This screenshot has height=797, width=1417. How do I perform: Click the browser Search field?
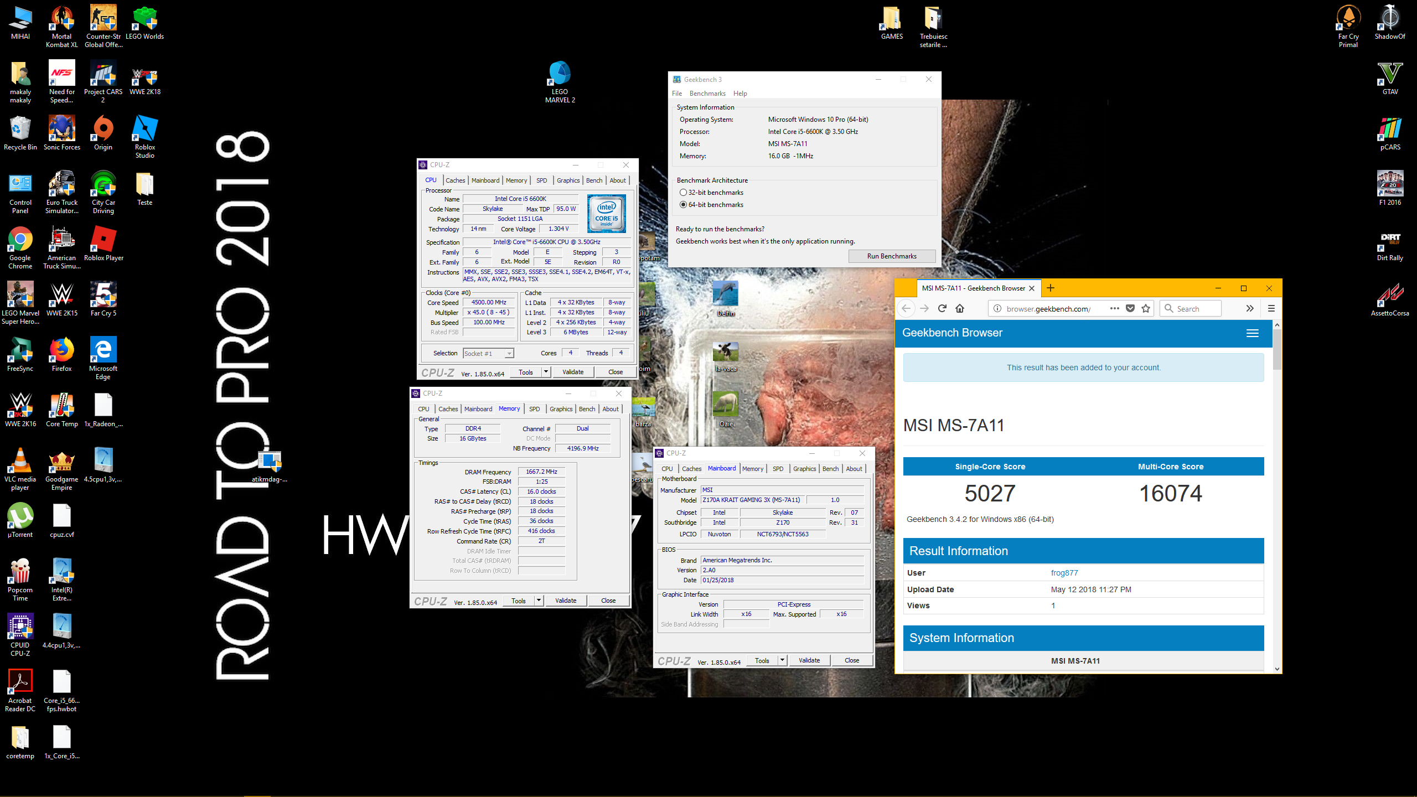[1191, 309]
